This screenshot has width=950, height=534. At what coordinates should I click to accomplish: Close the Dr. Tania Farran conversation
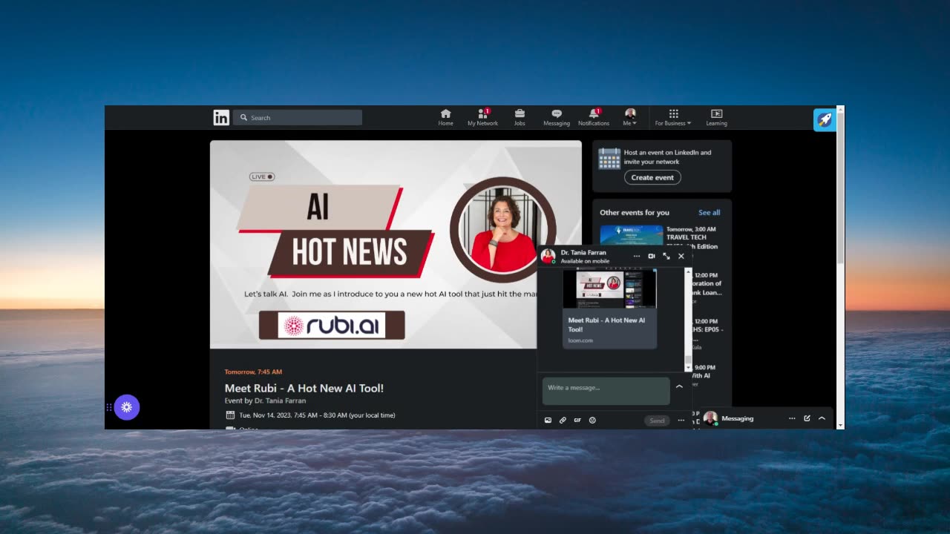coord(681,256)
